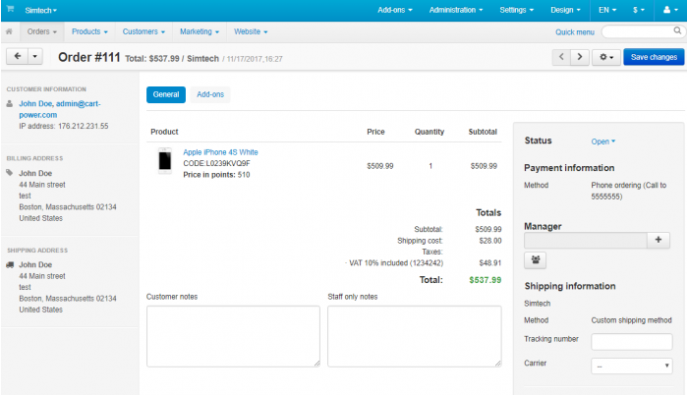Open the Website menu
The height and width of the screenshot is (395, 688).
(x=251, y=31)
